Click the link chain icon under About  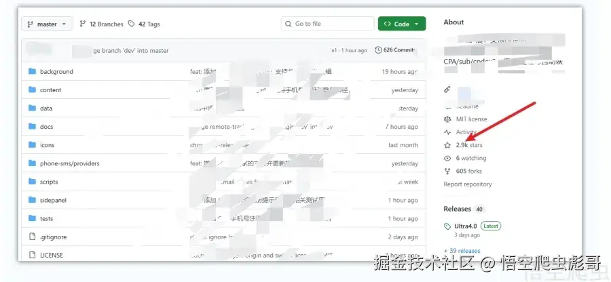click(x=447, y=90)
